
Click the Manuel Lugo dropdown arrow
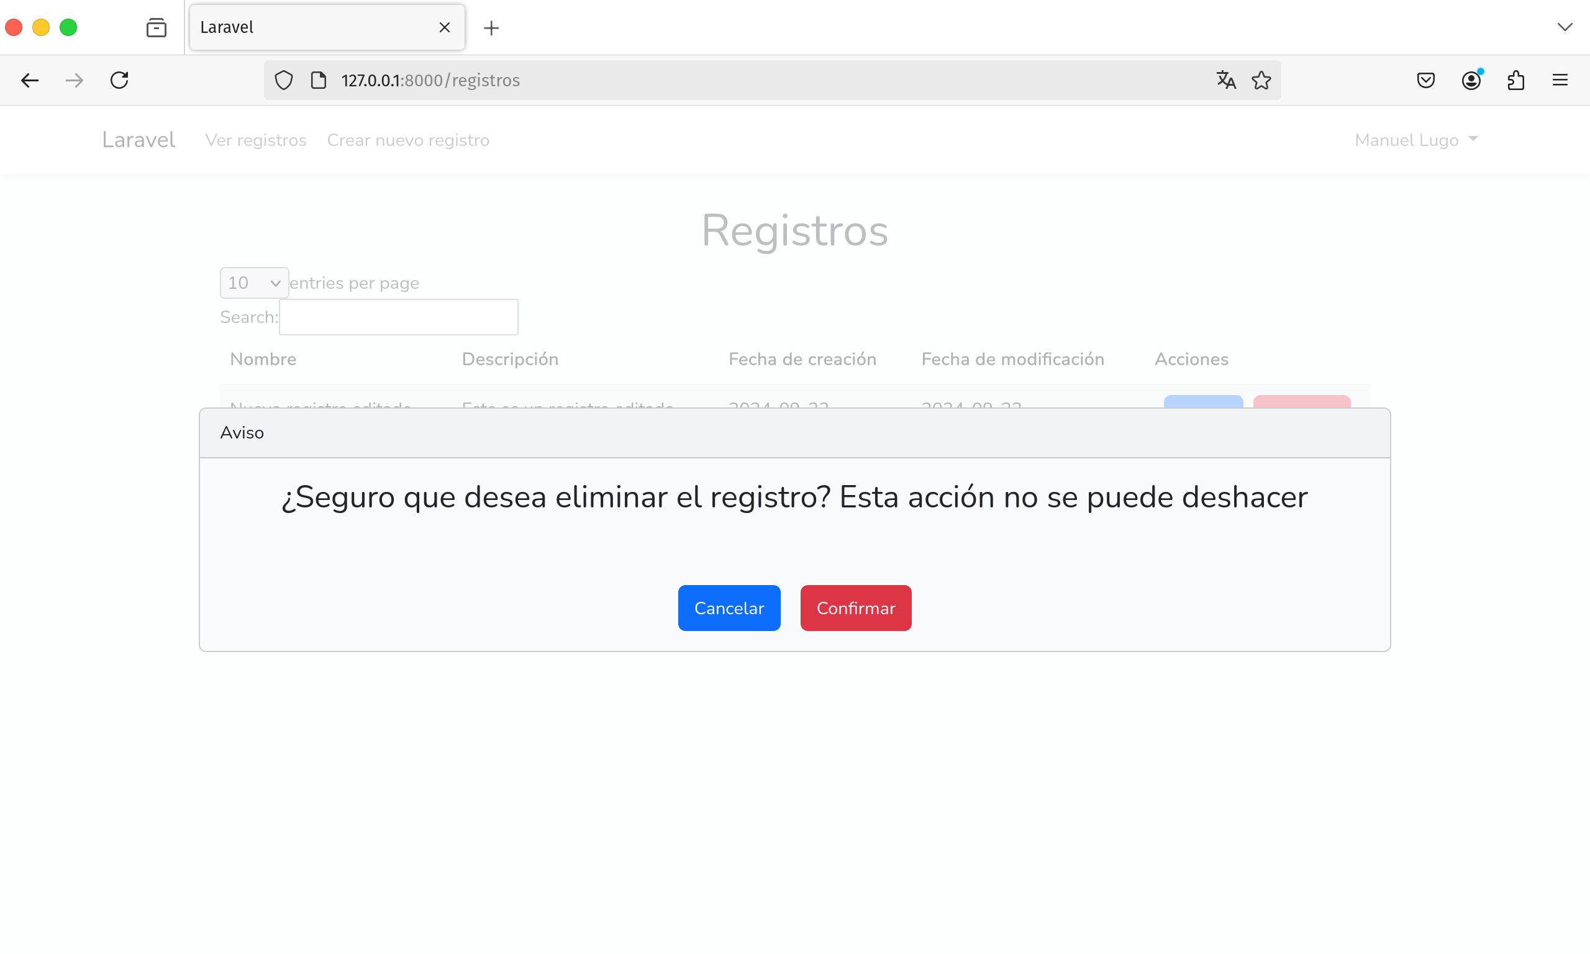tap(1473, 139)
